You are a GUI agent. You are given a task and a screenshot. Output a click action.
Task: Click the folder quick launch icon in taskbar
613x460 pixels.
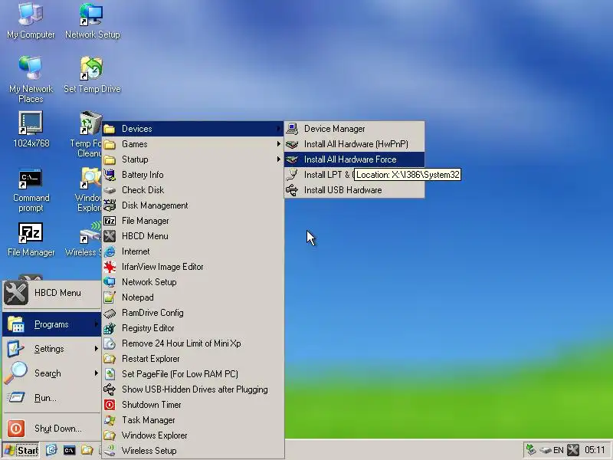87,450
